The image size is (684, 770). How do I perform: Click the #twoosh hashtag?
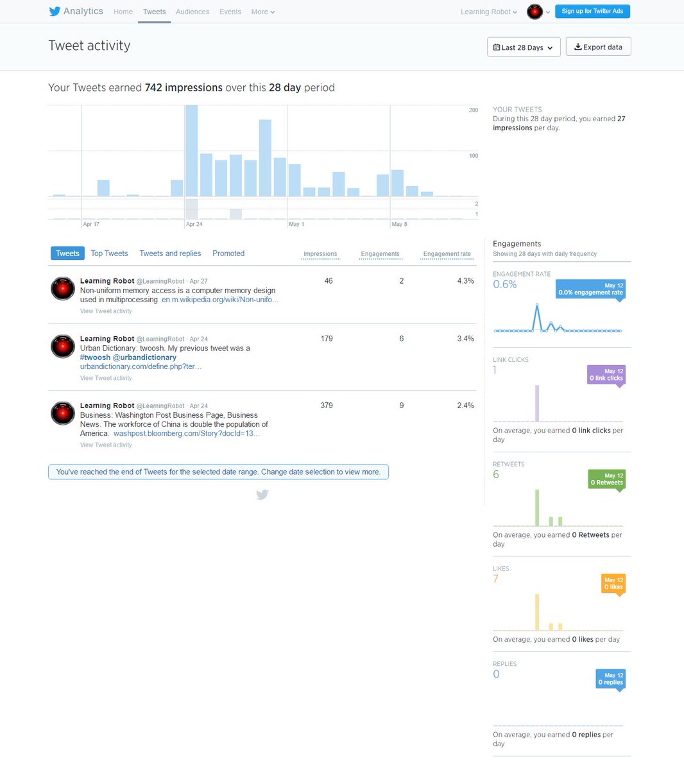pos(95,357)
